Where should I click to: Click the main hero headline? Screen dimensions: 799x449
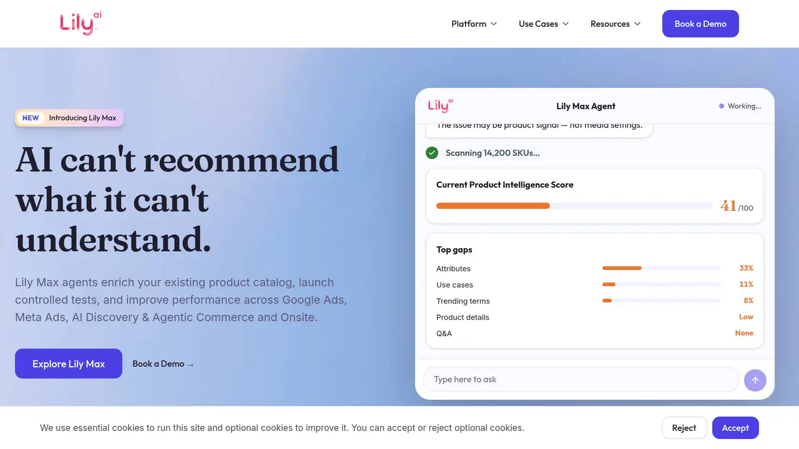pyautogui.click(x=177, y=200)
